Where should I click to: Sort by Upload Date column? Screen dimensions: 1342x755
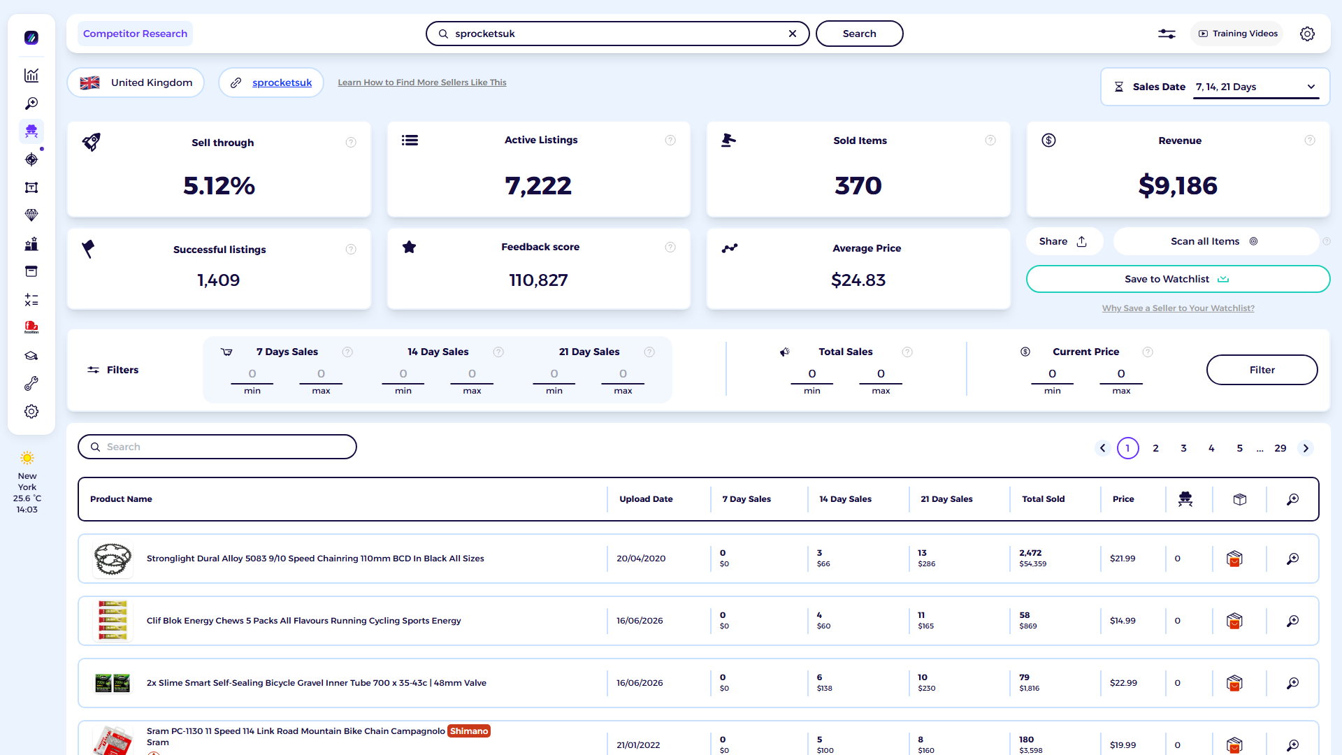(646, 499)
